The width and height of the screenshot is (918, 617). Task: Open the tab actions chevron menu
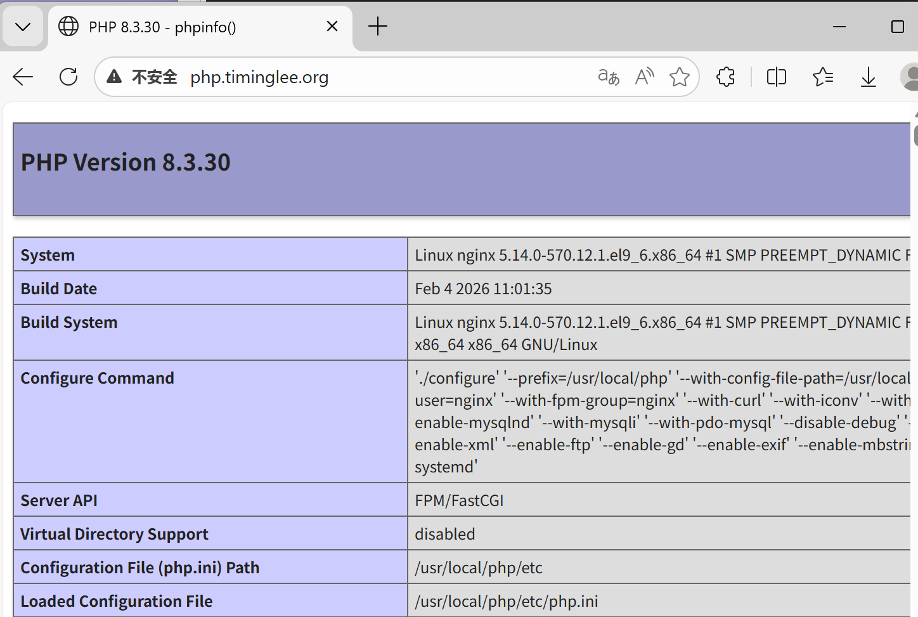point(23,27)
